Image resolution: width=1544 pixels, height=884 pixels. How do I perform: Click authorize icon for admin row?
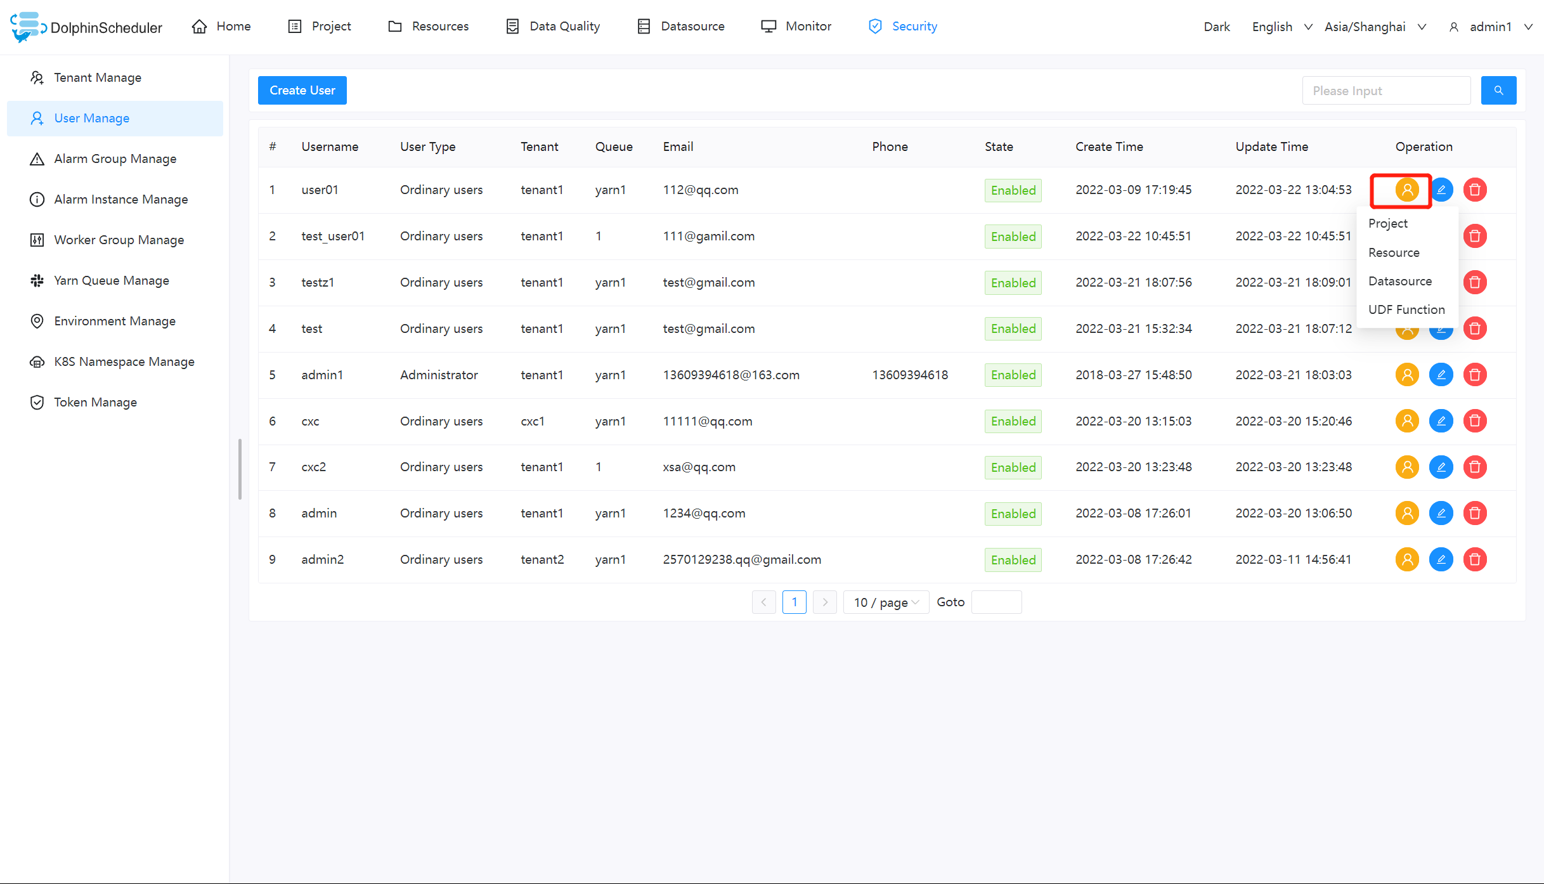(1406, 513)
